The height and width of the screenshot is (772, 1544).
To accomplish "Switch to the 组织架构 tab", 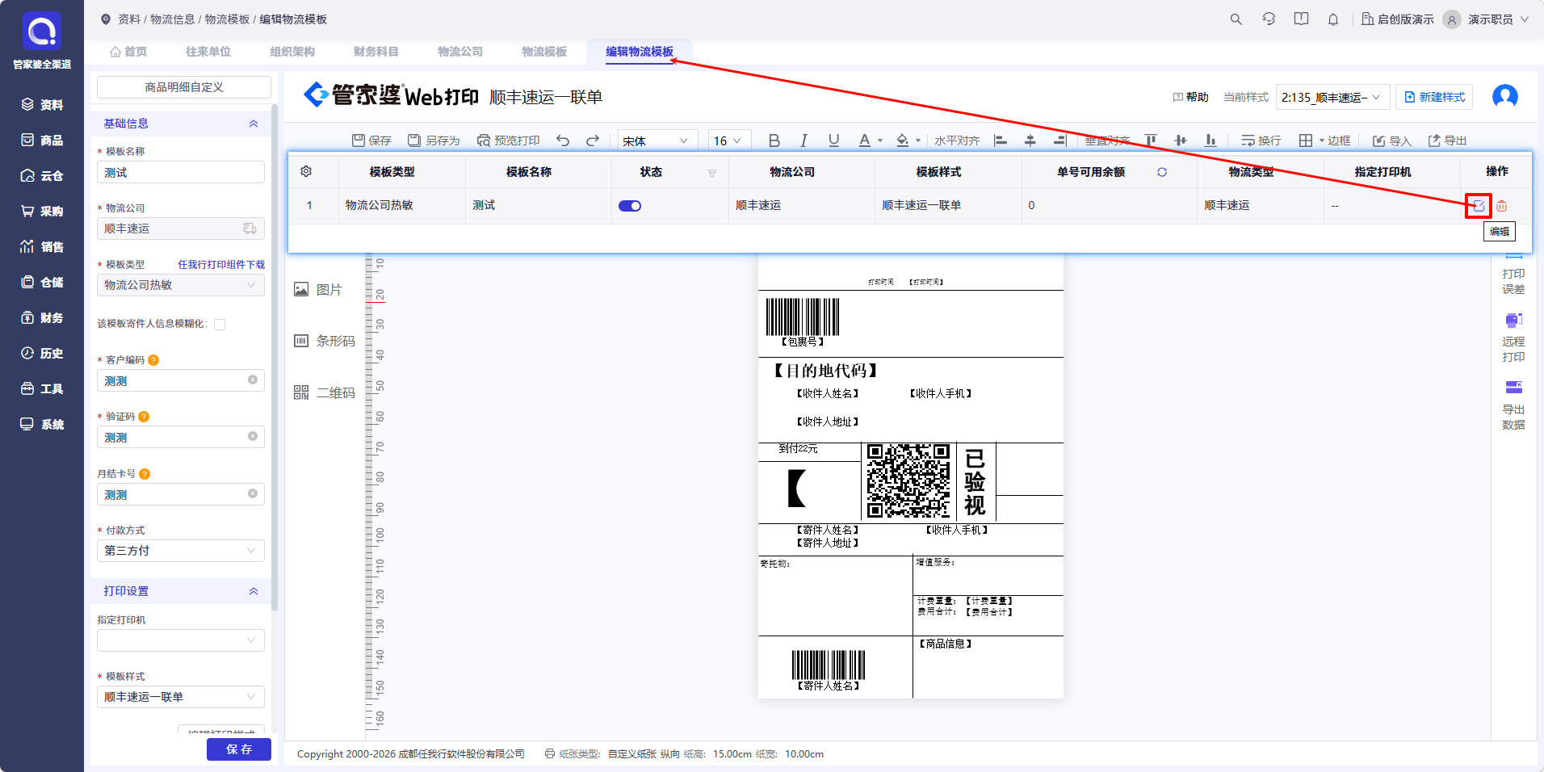I will coord(292,52).
